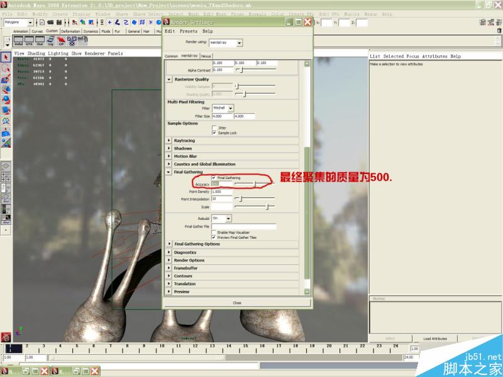Click the UTE shelf button
Viewport: 503px width, 377px height.
click(29, 41)
